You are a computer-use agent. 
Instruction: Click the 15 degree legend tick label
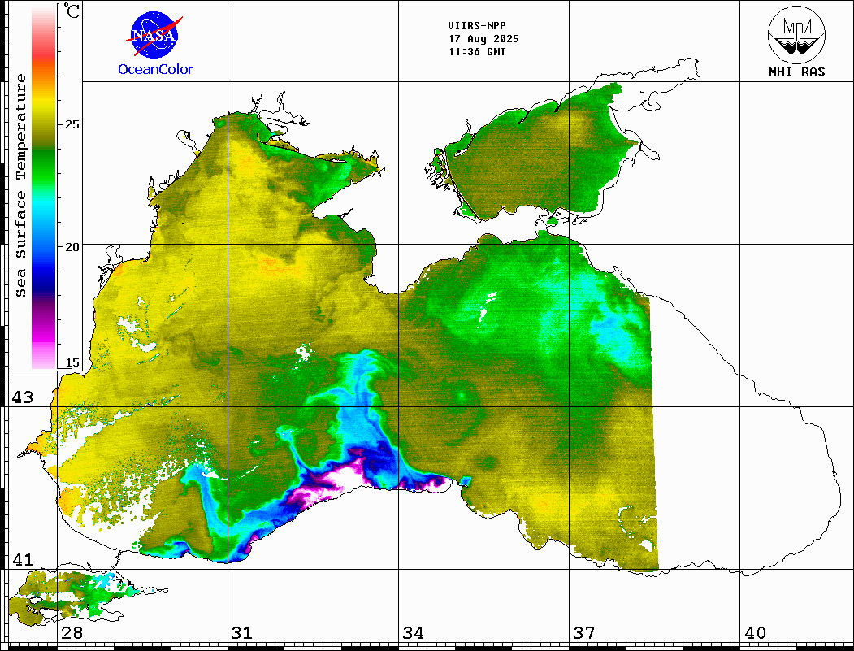(72, 362)
